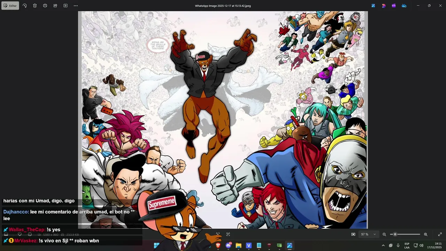Image resolution: width=446 pixels, height=251 pixels.
Task: Expand to full screen with diagonal arrows
Action: tap(440, 234)
